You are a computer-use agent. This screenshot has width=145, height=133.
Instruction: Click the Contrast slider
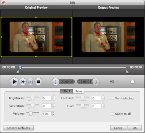click(x=82, y=98)
